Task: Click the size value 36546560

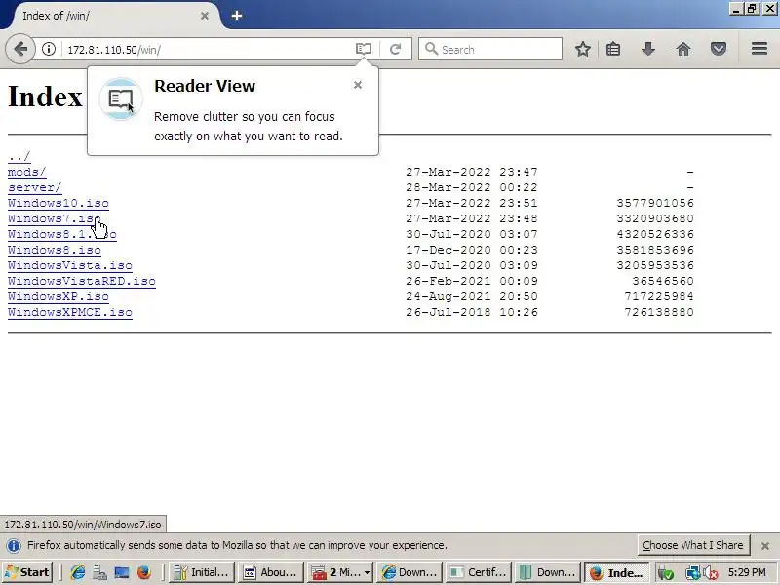Action: 663,281
